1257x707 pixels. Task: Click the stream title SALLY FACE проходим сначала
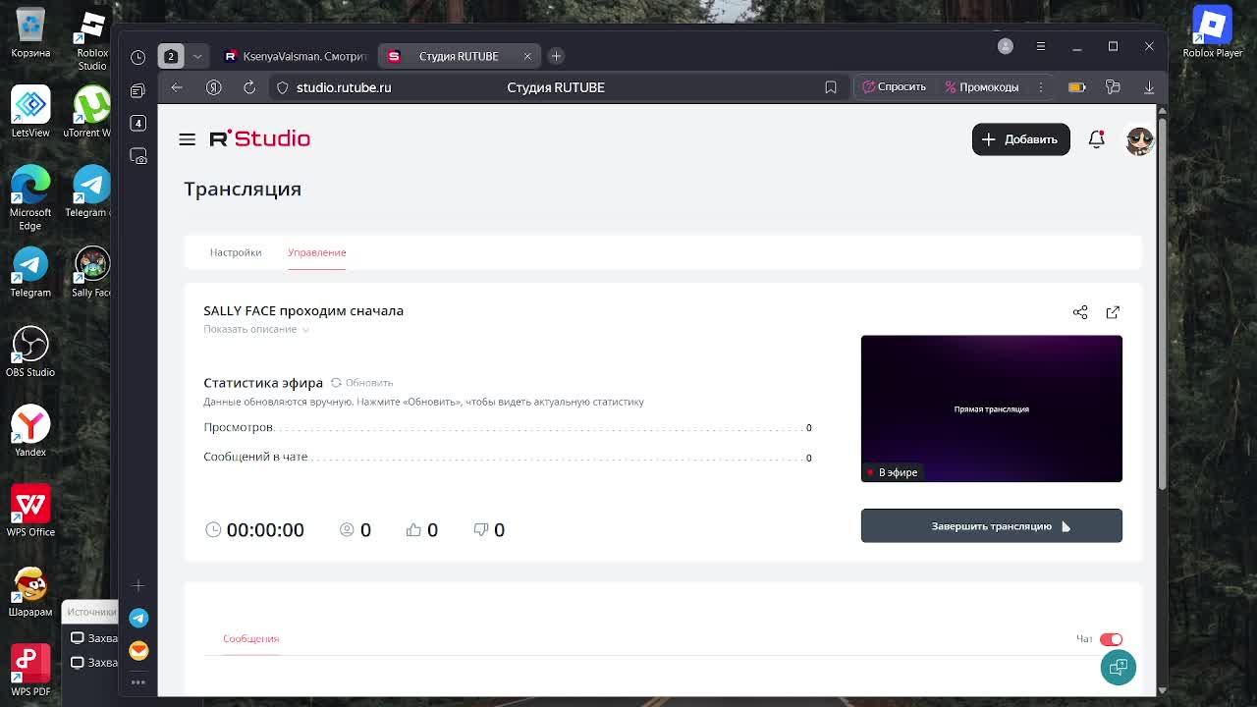303,310
